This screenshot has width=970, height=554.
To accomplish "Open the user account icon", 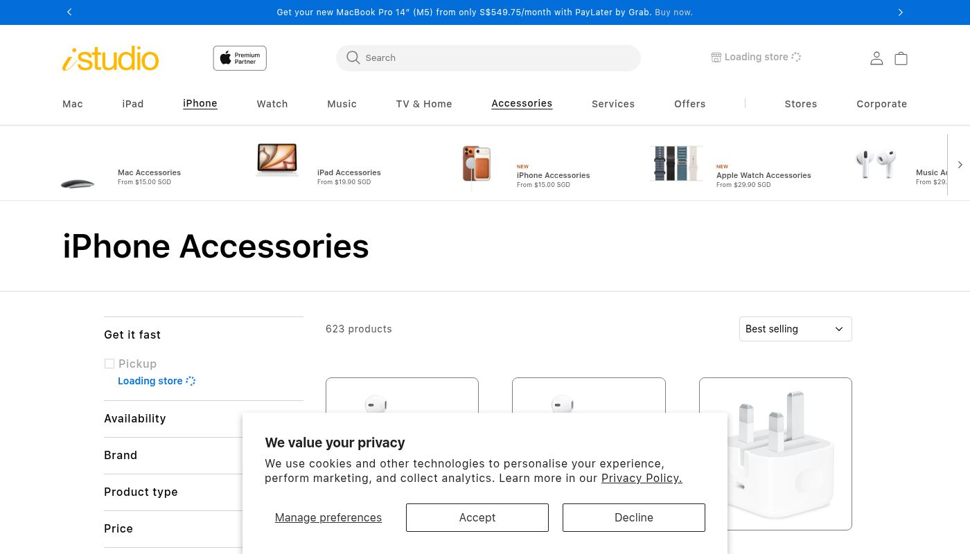I will click(x=876, y=58).
